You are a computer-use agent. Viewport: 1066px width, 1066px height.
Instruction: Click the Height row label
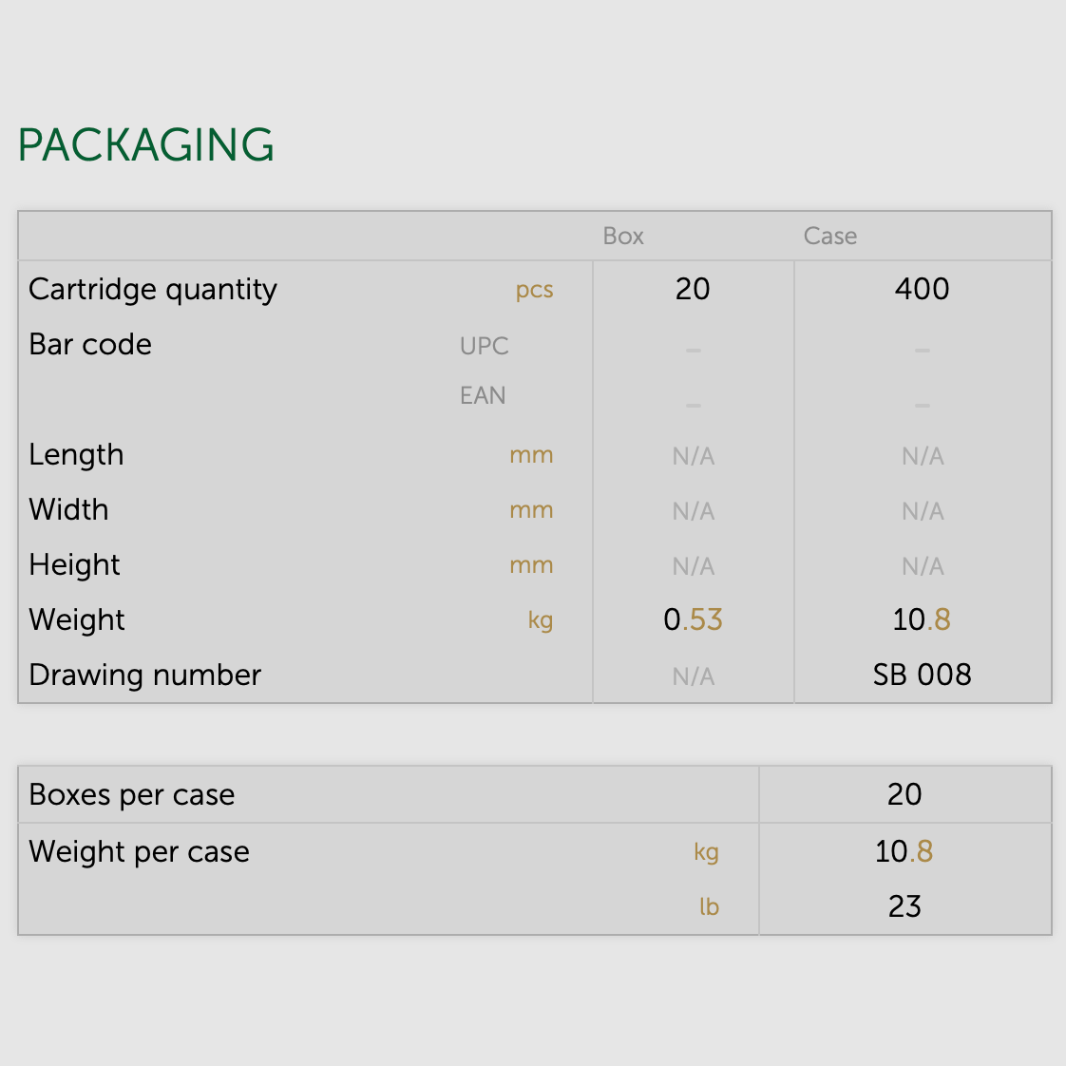(74, 564)
